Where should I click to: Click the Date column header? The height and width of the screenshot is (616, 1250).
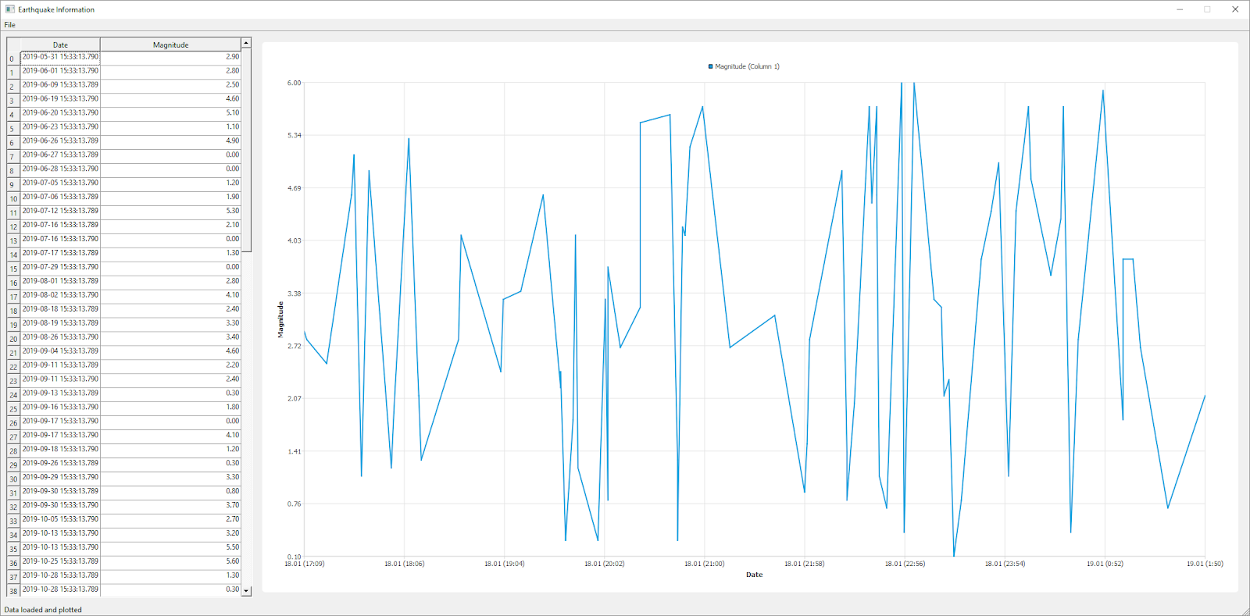pyautogui.click(x=60, y=45)
